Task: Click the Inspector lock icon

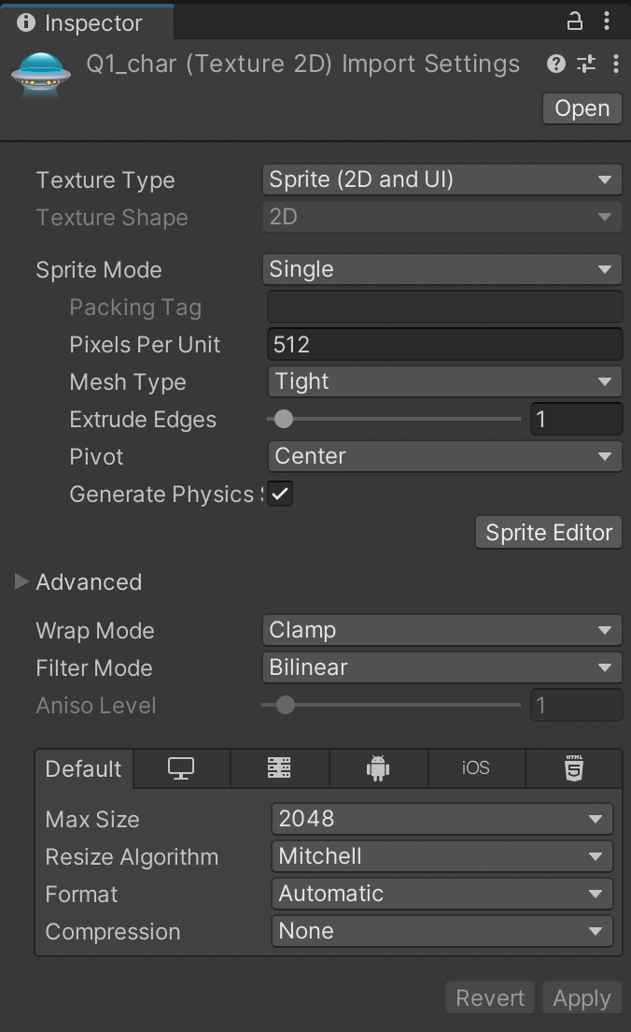Action: [x=575, y=21]
